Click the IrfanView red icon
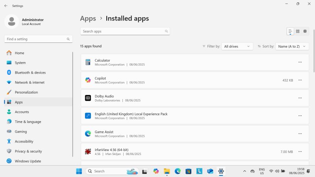 click(88, 151)
